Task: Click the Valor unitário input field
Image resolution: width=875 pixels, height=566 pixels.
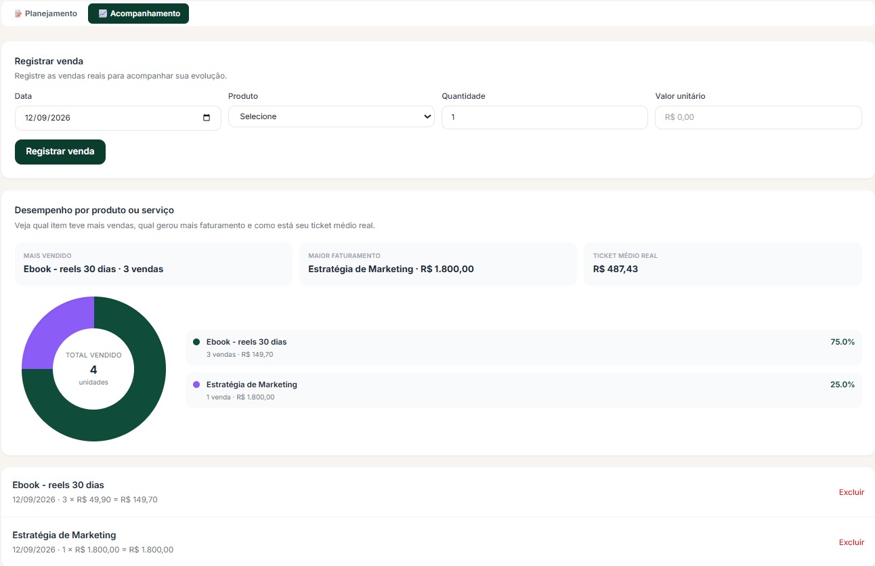Action: click(759, 117)
